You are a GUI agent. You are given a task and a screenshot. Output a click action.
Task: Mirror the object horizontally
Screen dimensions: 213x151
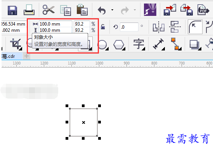pyautogui.click(x=159, y=27)
